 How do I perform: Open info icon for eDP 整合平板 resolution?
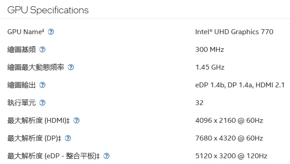106,156
